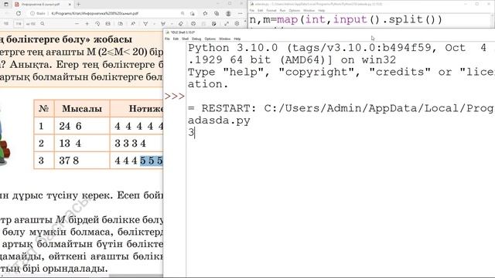Open Edge Settings and more menu
Image resolution: width=495 pixels, height=278 pixels.
tap(241, 14)
